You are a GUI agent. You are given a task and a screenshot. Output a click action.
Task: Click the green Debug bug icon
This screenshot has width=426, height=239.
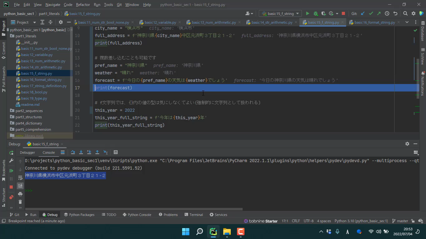tap(315, 14)
